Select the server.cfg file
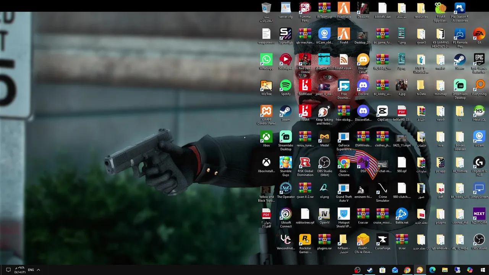This screenshot has height=275, width=489. point(286,10)
